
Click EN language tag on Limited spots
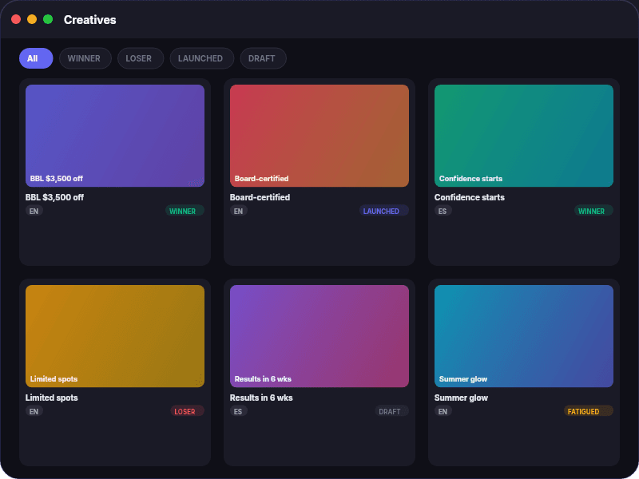tap(34, 411)
